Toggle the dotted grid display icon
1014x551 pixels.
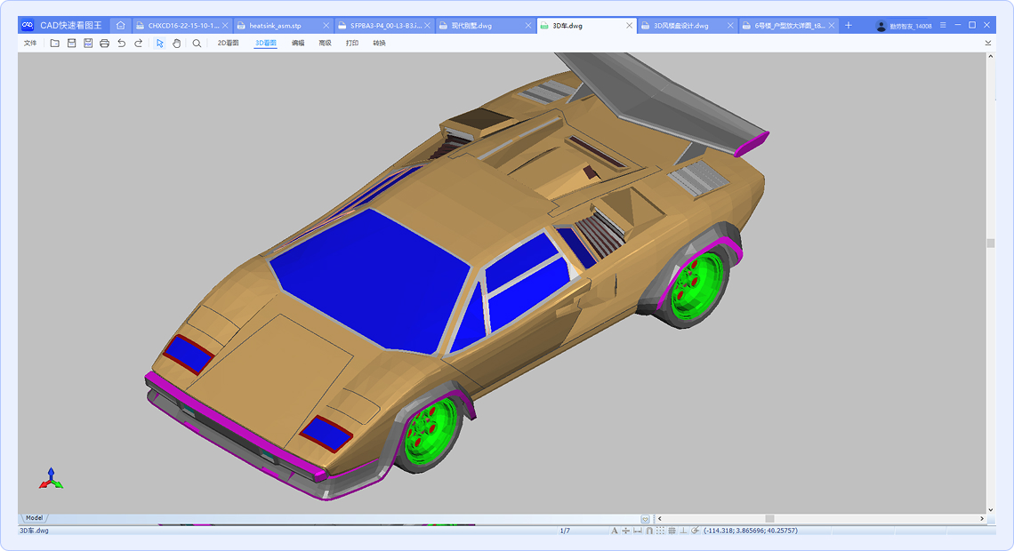[x=660, y=531]
